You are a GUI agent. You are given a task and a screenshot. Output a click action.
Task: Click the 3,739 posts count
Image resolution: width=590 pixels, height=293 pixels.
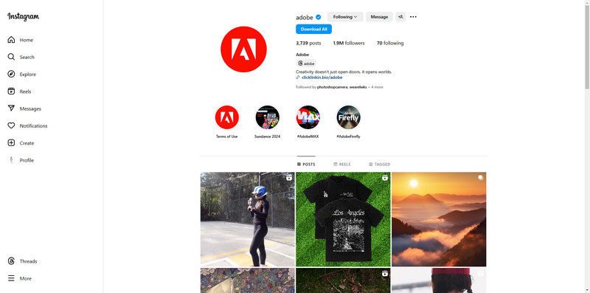(308, 43)
